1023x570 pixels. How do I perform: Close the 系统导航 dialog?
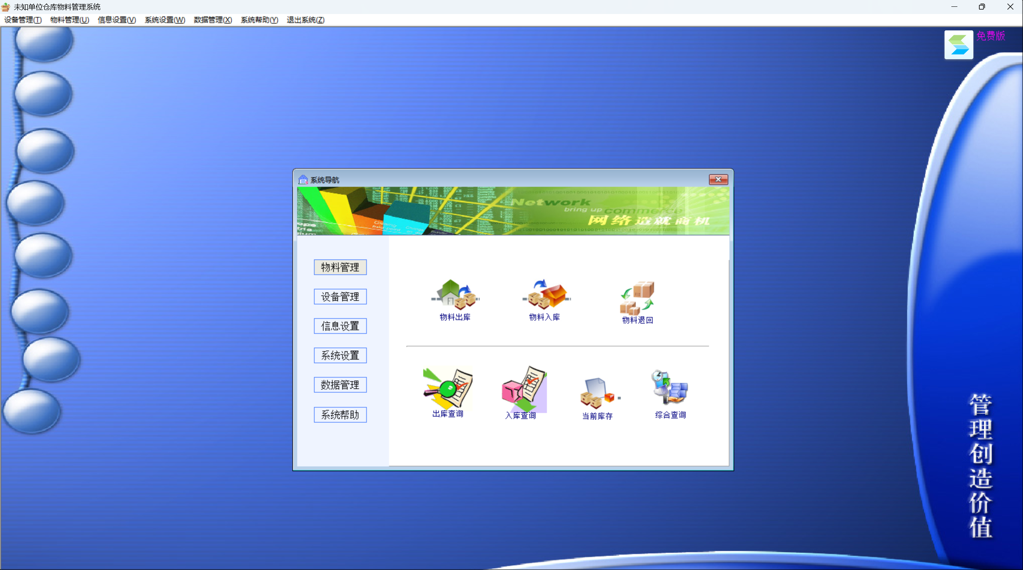(x=718, y=180)
